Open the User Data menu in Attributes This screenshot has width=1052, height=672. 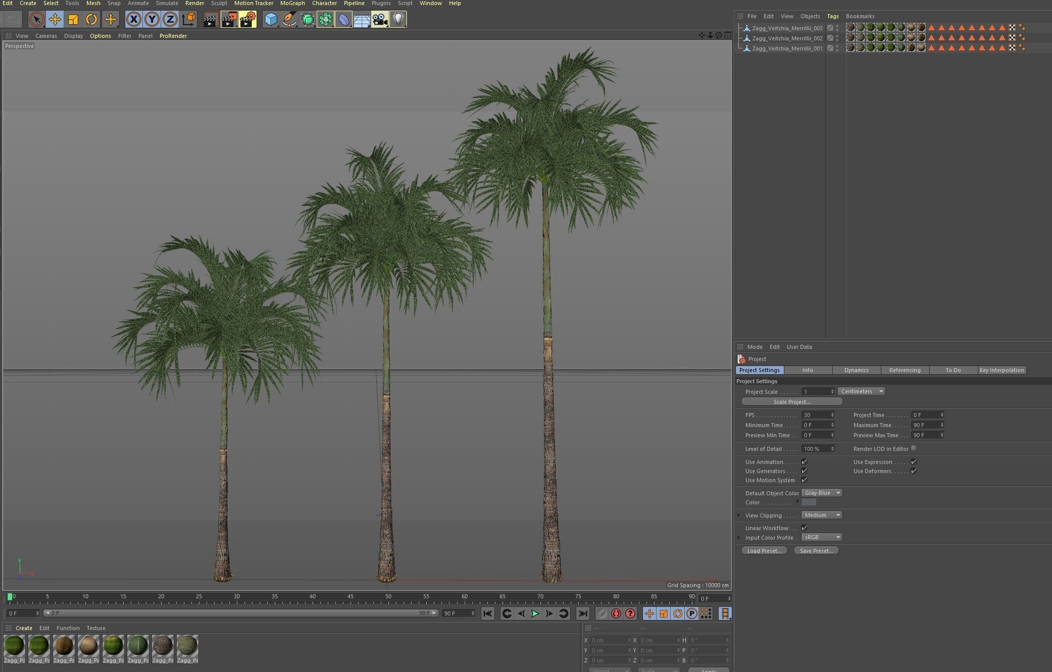coord(799,347)
